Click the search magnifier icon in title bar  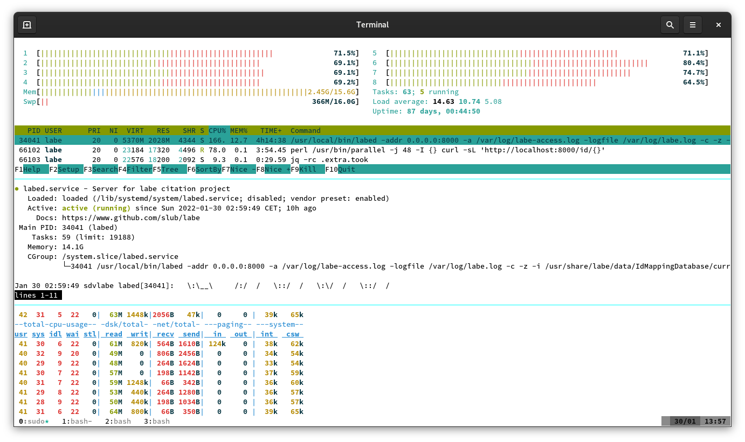pos(670,25)
